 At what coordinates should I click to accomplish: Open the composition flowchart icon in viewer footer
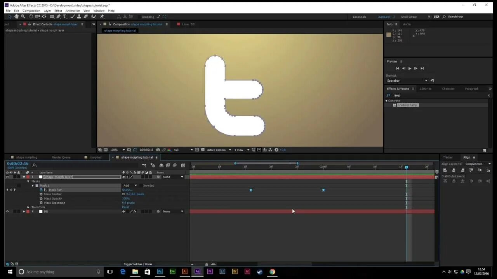tap(270, 150)
